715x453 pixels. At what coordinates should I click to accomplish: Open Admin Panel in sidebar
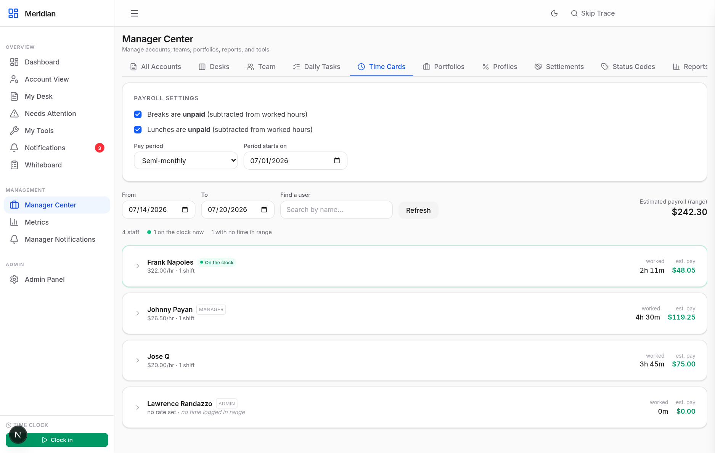pos(57,280)
